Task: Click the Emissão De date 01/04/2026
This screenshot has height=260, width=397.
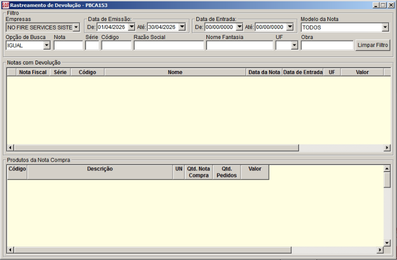Action: [112, 27]
